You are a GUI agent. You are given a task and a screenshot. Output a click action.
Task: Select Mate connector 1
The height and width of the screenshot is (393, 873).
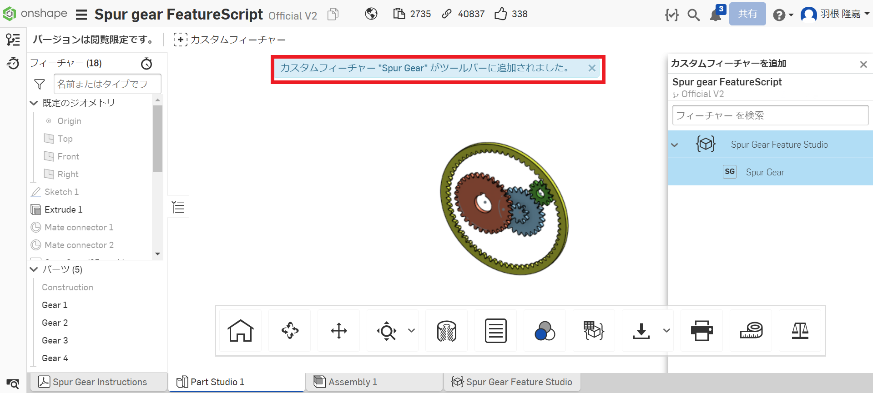(79, 227)
